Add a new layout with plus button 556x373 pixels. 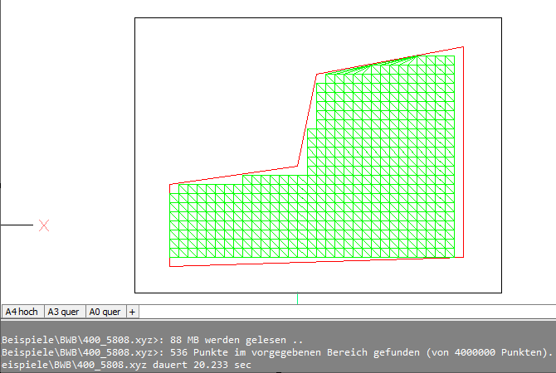[131, 312]
